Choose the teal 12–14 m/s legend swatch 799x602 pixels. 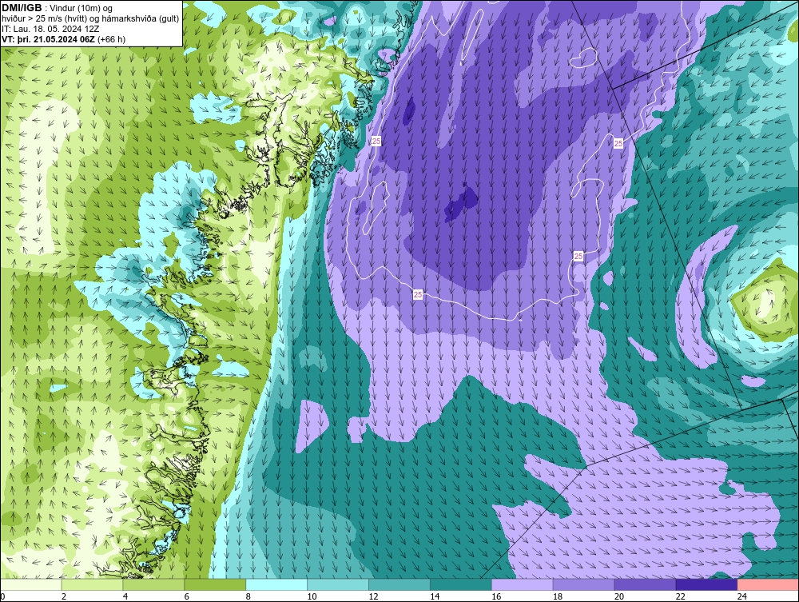399,584
